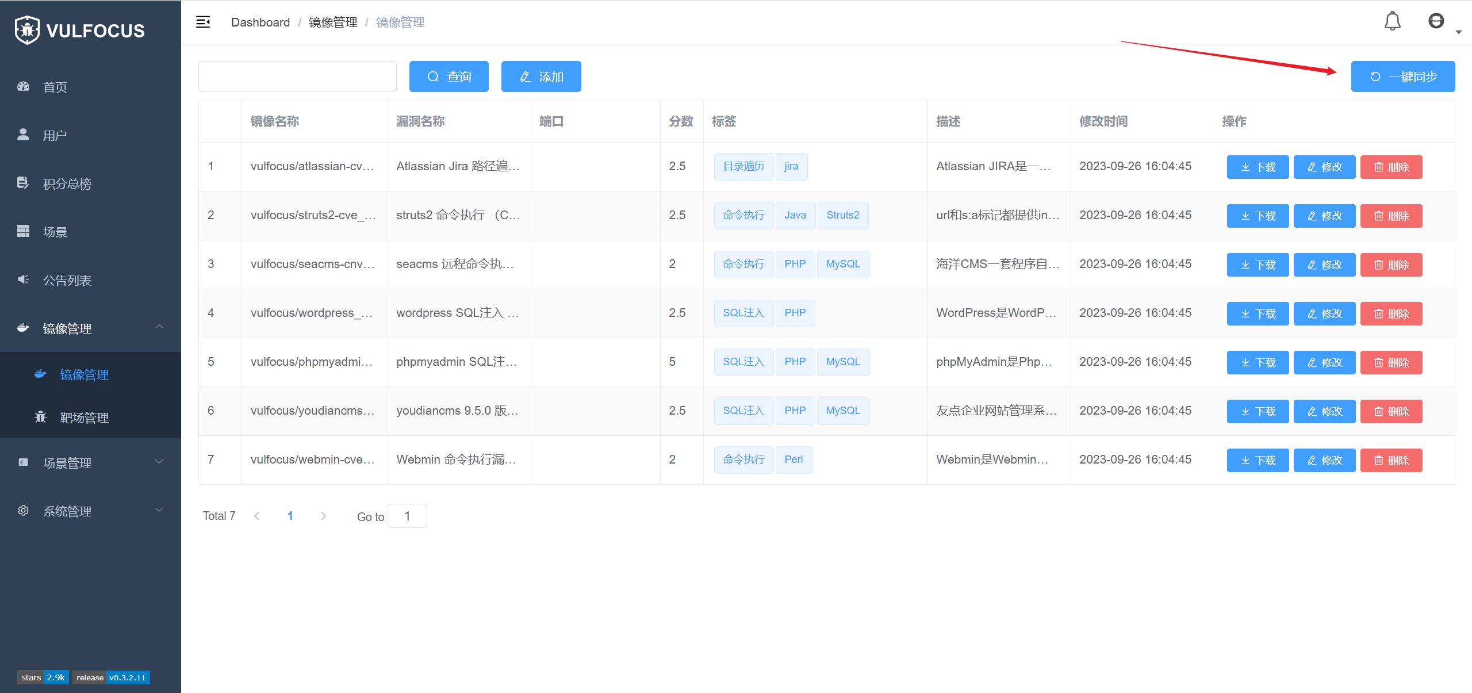Open 公告列表 menu item
The height and width of the screenshot is (693, 1472).
tap(67, 281)
